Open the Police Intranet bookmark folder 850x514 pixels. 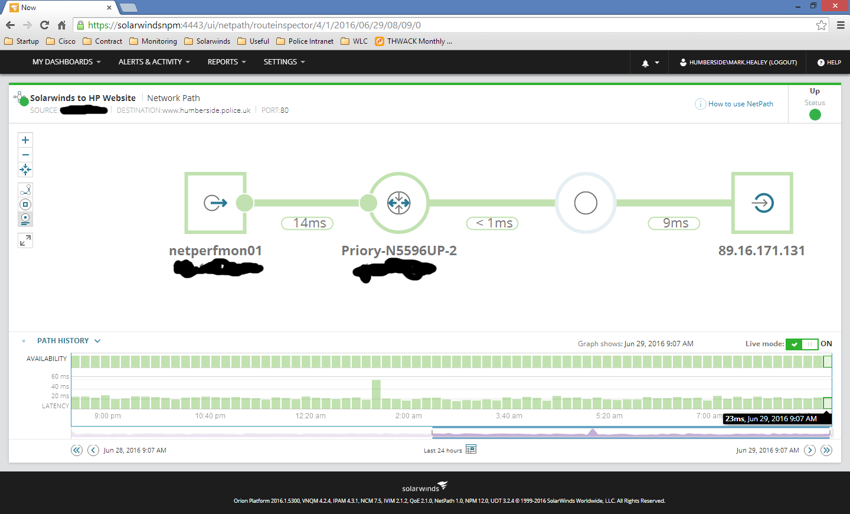(x=305, y=41)
